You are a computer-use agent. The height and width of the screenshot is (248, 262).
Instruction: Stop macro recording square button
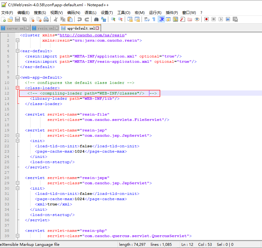[x=213, y=19]
